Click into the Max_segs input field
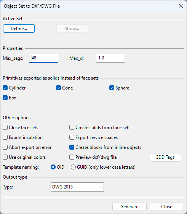The width and height of the screenshot is (187, 214). [x=44, y=58]
